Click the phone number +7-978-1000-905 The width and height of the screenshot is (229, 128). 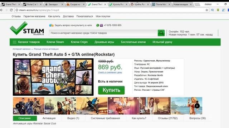pyautogui.click(x=113, y=25)
